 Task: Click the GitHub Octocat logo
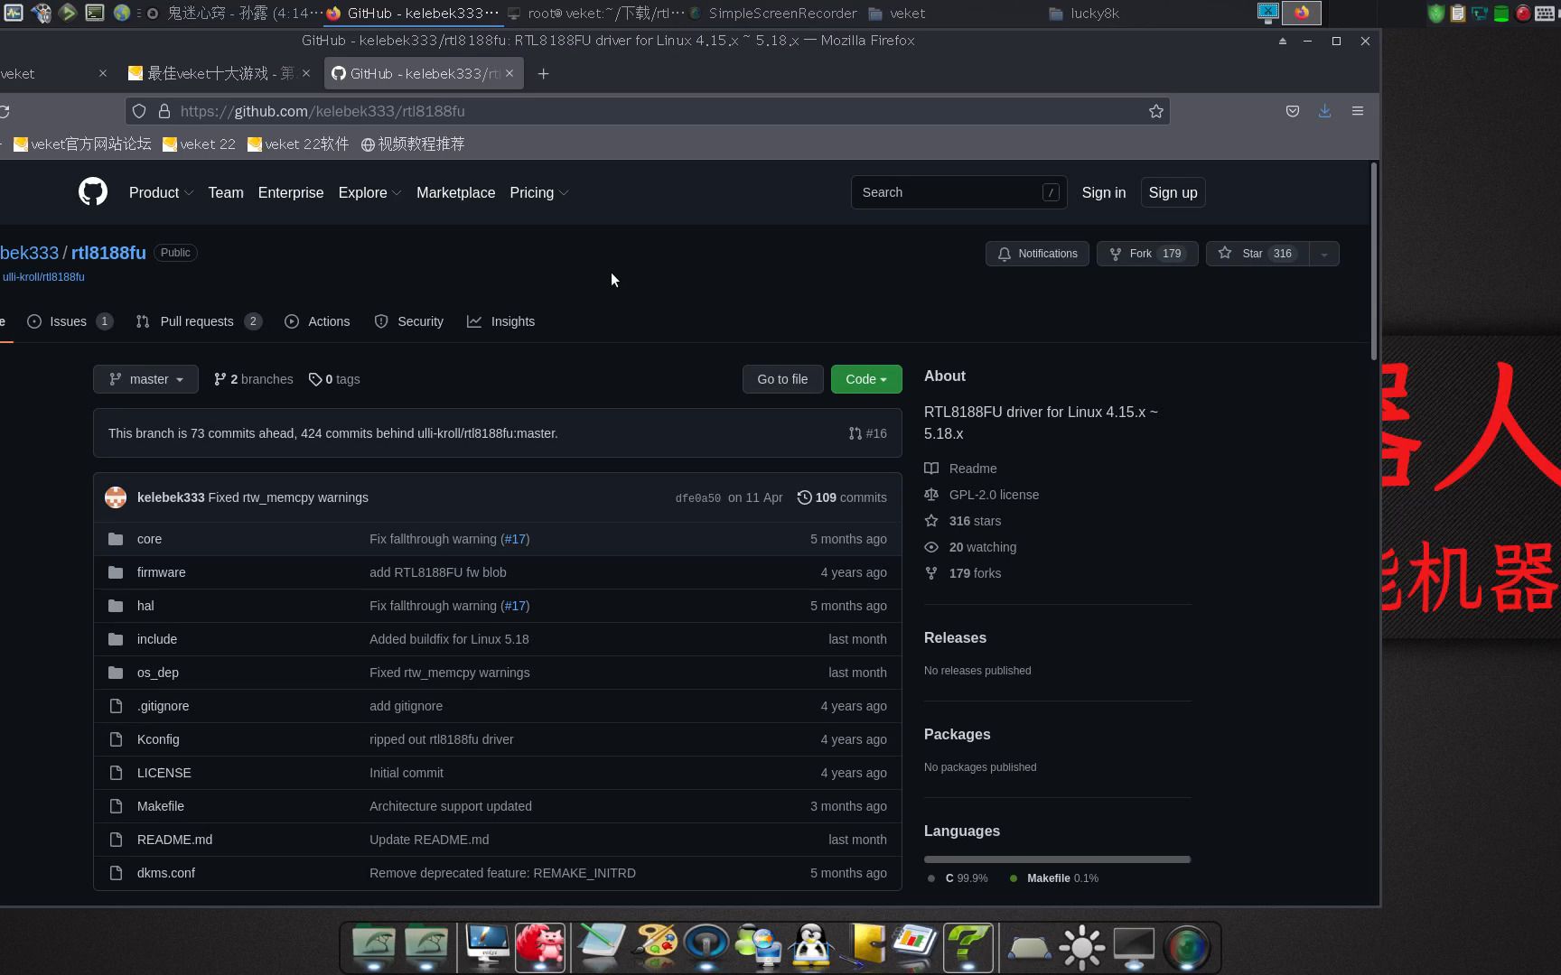pos(92,192)
